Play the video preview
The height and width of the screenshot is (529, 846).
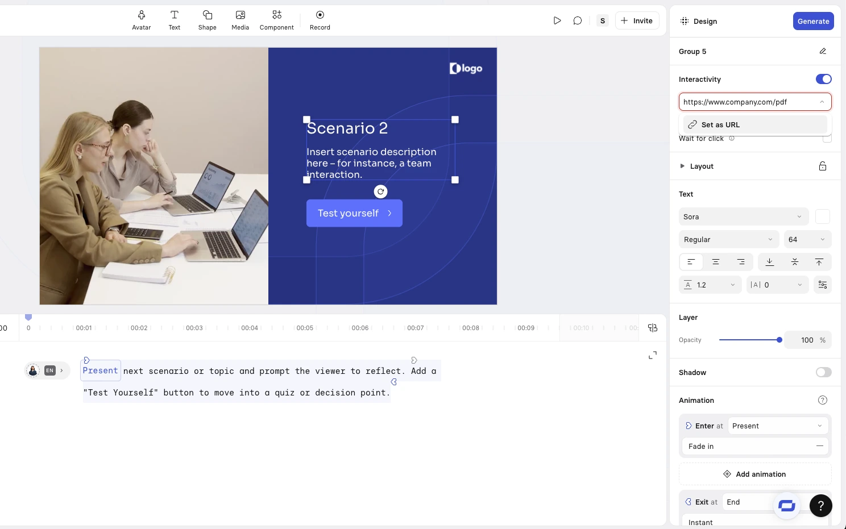[557, 20]
